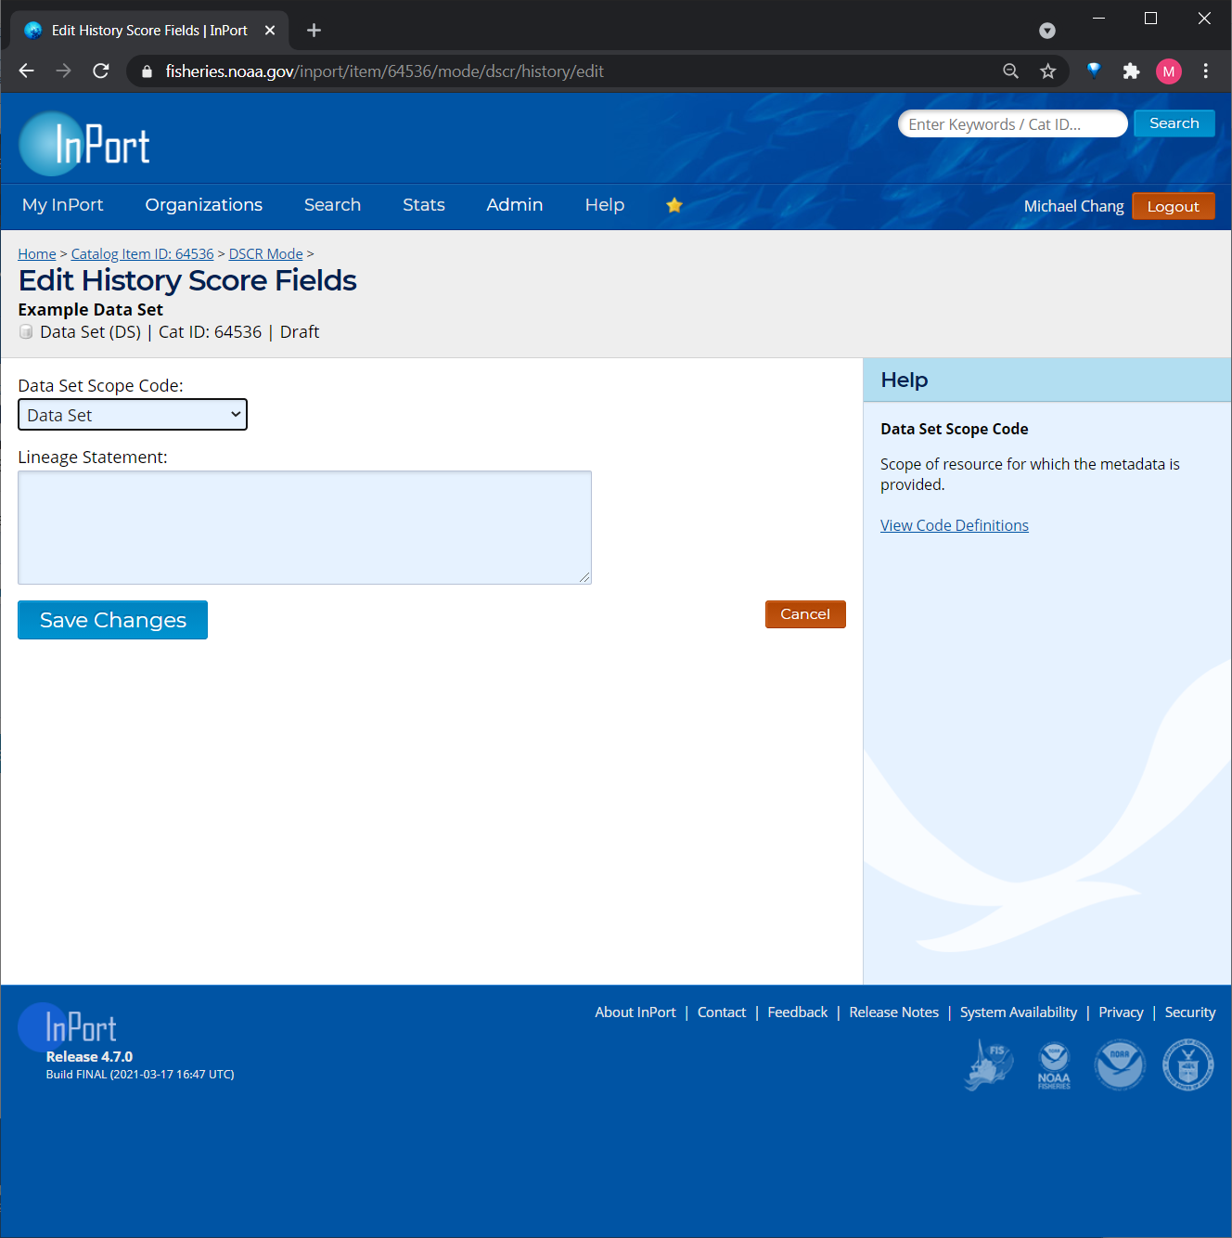Click the data set cylinder icon
This screenshot has height=1238, width=1232.
(26, 331)
